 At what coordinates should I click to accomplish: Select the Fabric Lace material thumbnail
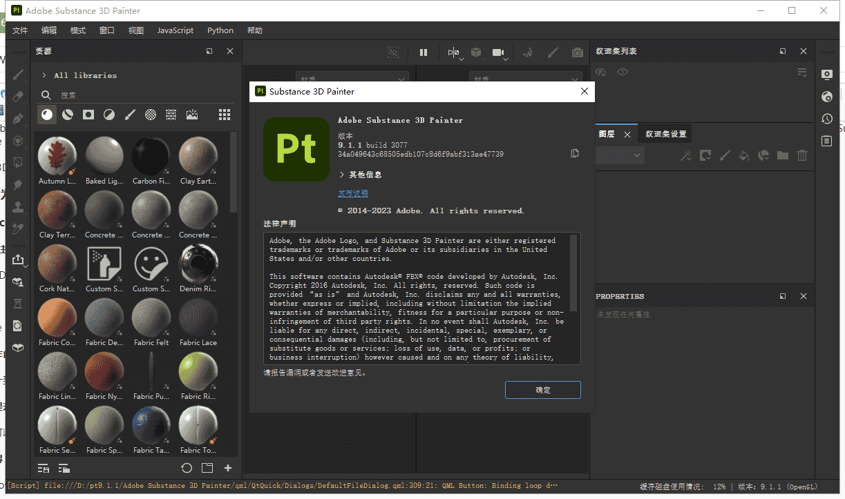pos(198,317)
